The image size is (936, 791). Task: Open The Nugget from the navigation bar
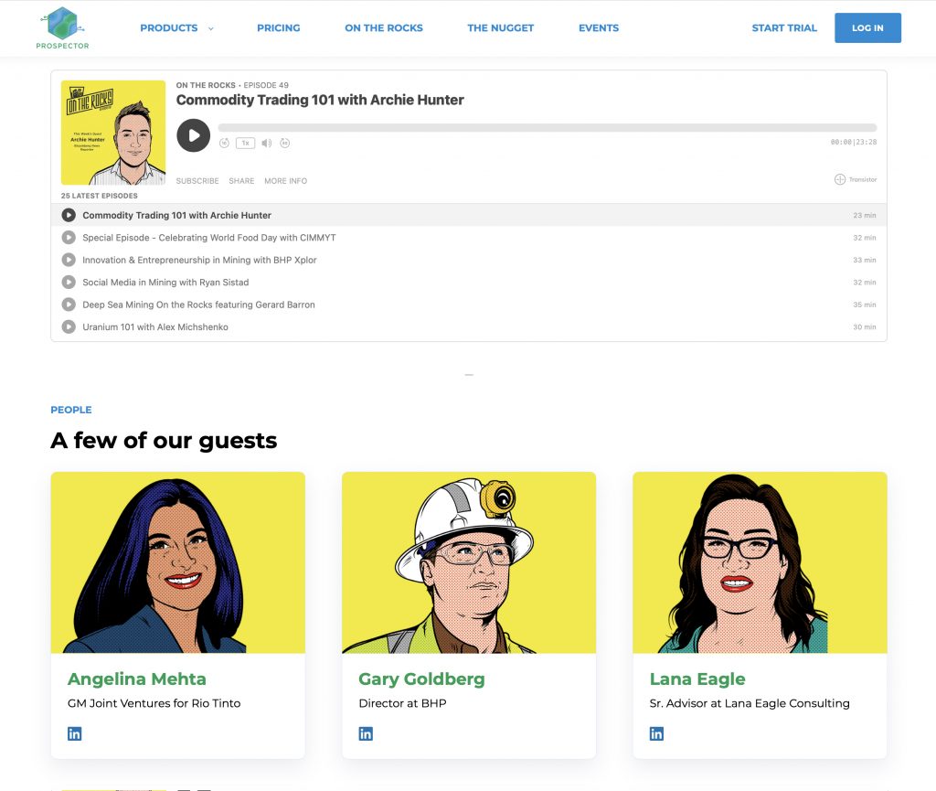[500, 28]
